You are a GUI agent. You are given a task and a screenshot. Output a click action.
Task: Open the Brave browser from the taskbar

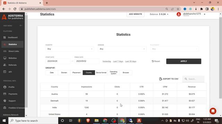pos(88,121)
